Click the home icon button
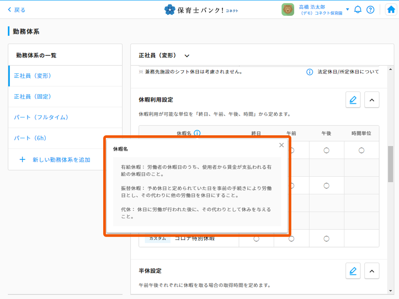 point(391,10)
